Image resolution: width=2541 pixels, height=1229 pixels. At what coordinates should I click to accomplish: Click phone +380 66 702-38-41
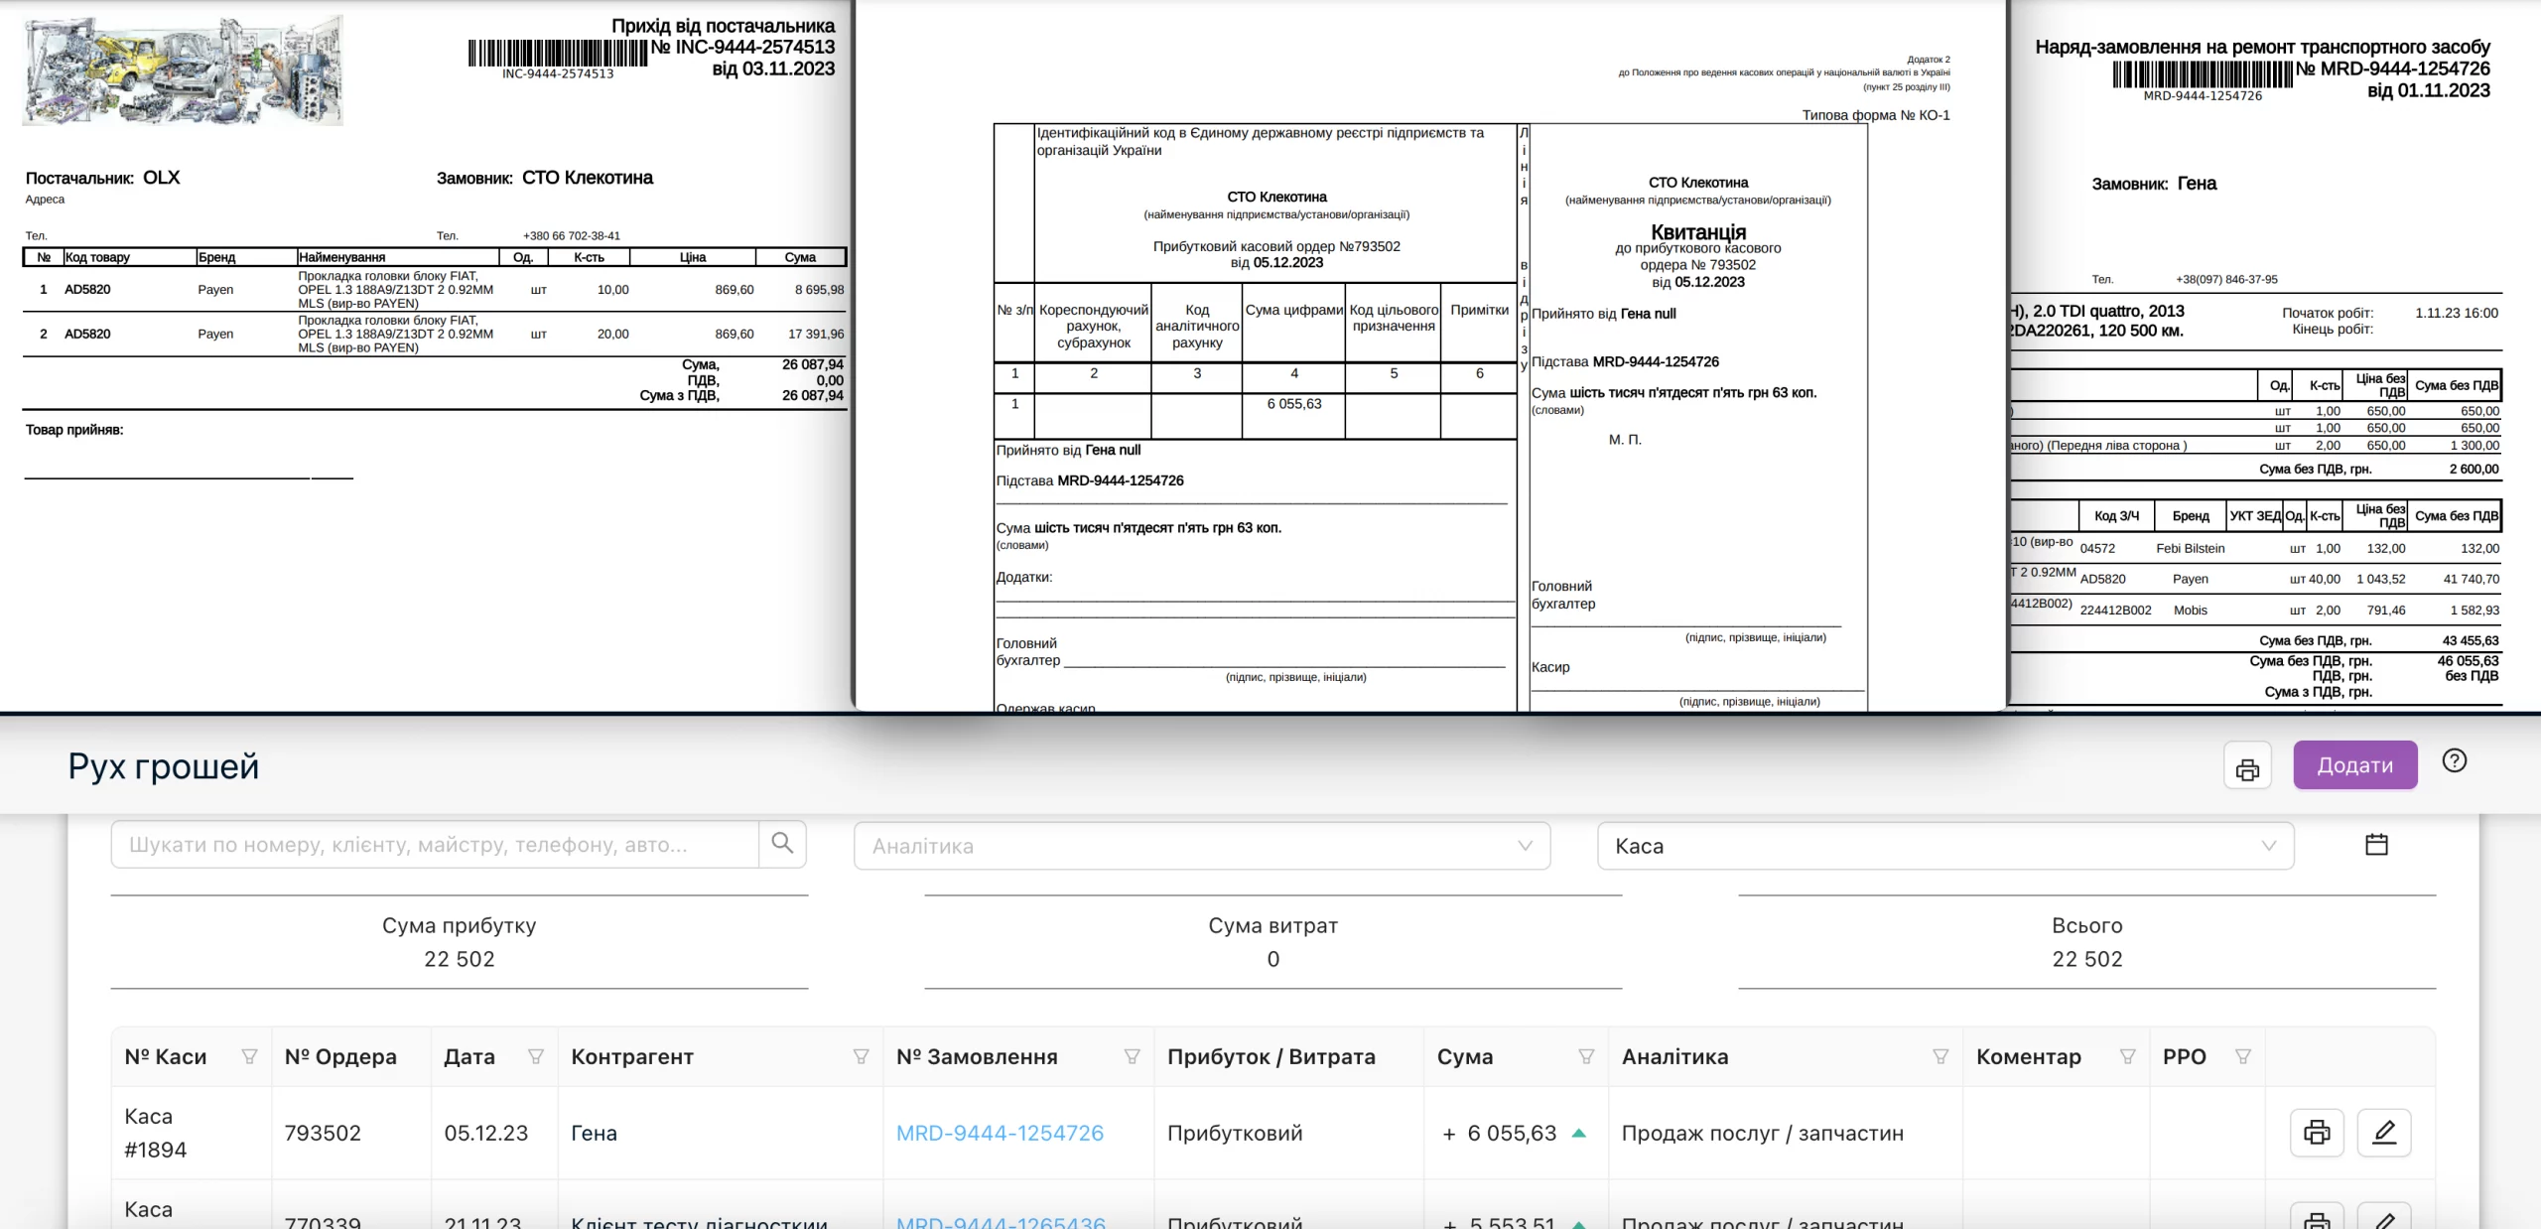click(x=572, y=236)
